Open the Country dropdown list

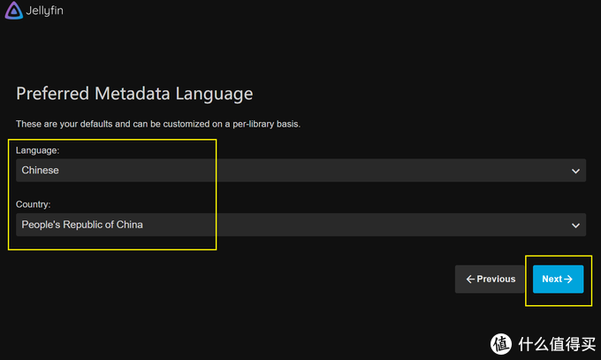coord(300,225)
